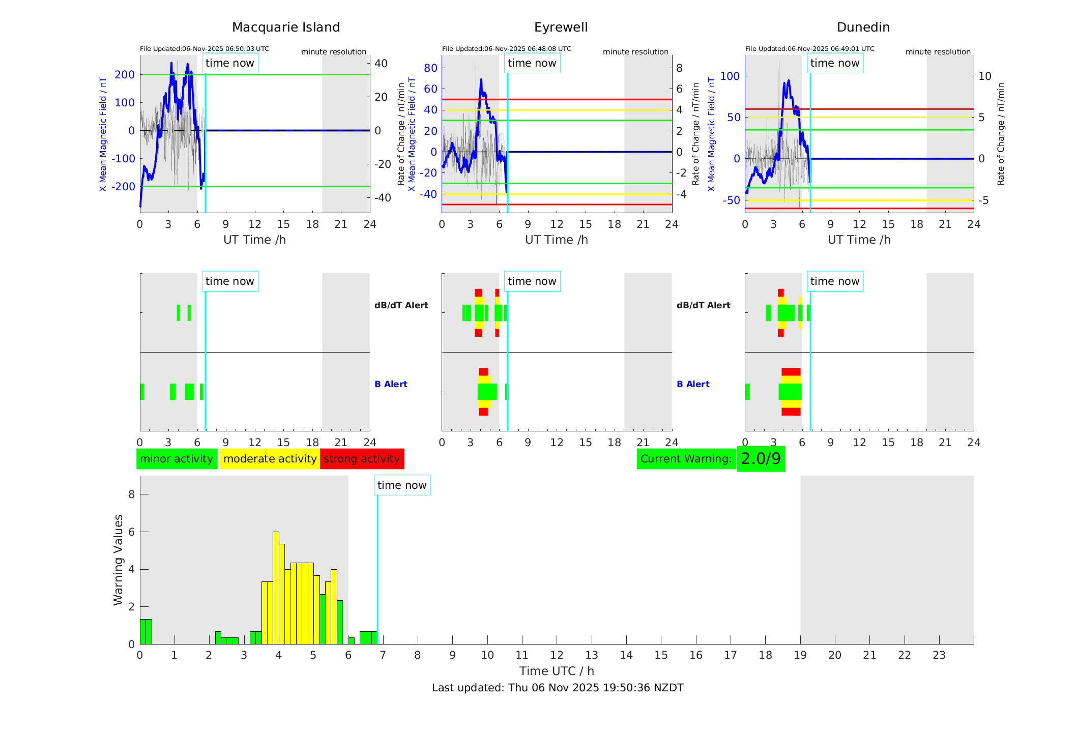1077x731 pixels.
Task: Click the yellow moderate activity legend swatch
Action: pos(270,459)
